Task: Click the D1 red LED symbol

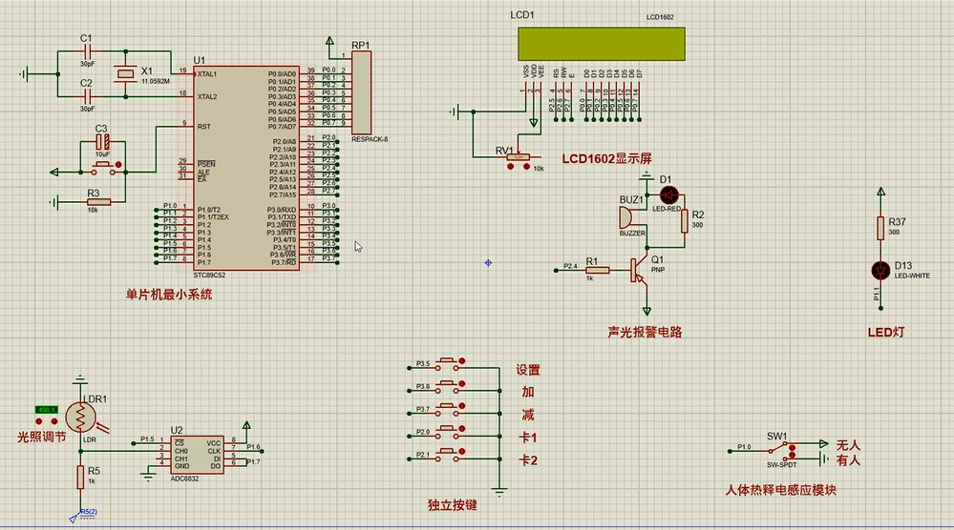Action: click(667, 194)
